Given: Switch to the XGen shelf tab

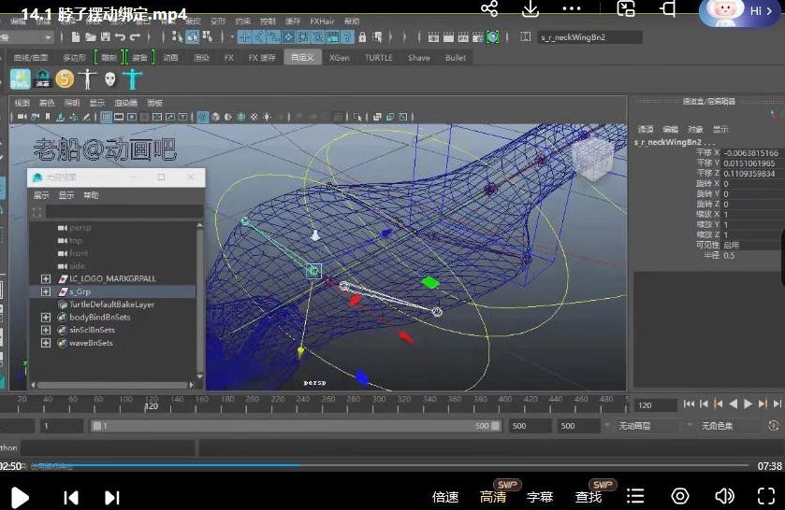Looking at the screenshot, I should [339, 58].
